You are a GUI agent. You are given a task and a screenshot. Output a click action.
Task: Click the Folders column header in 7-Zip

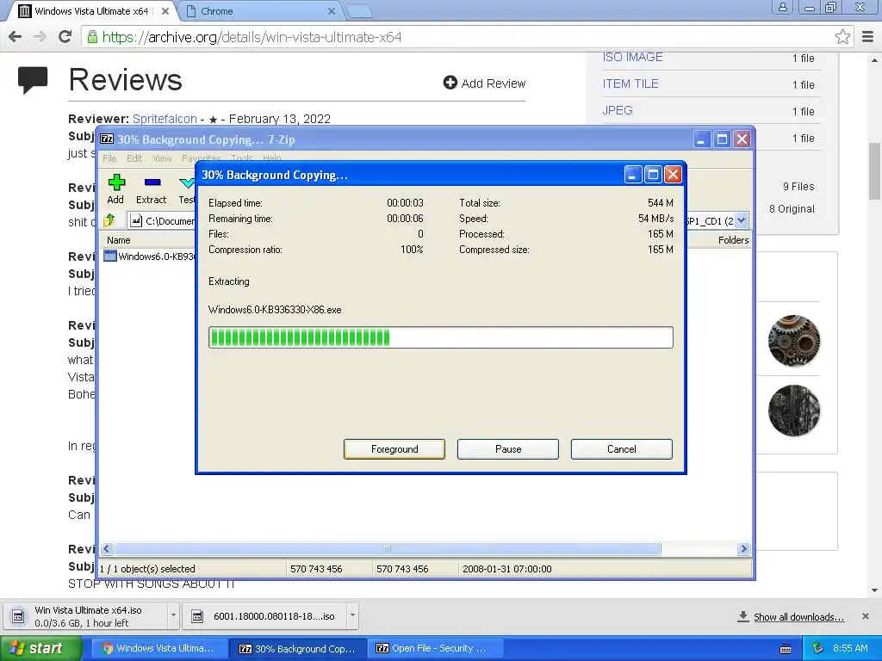click(733, 240)
